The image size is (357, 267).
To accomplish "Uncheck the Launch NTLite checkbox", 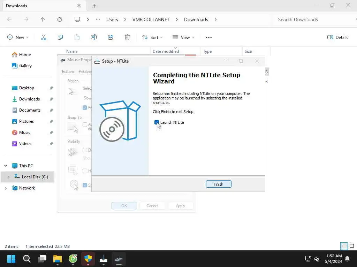I will point(157,122).
